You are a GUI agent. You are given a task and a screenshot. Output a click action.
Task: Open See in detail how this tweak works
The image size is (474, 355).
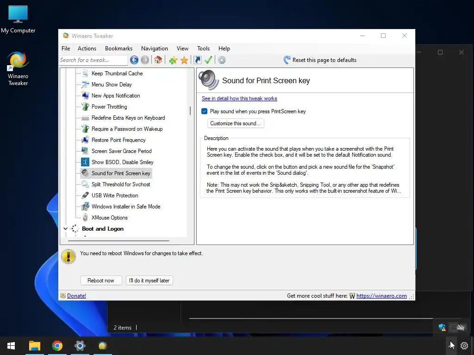[239, 98]
